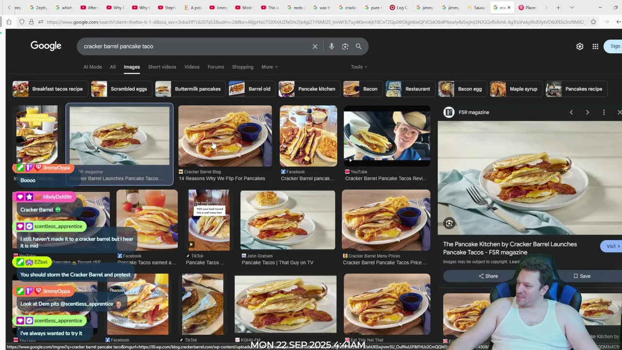Open the Cracker Barrel Menu Prices thumbnail

pos(386,220)
